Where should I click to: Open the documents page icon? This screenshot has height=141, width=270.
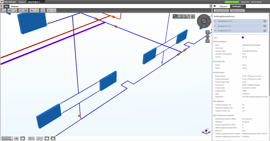tap(53, 138)
